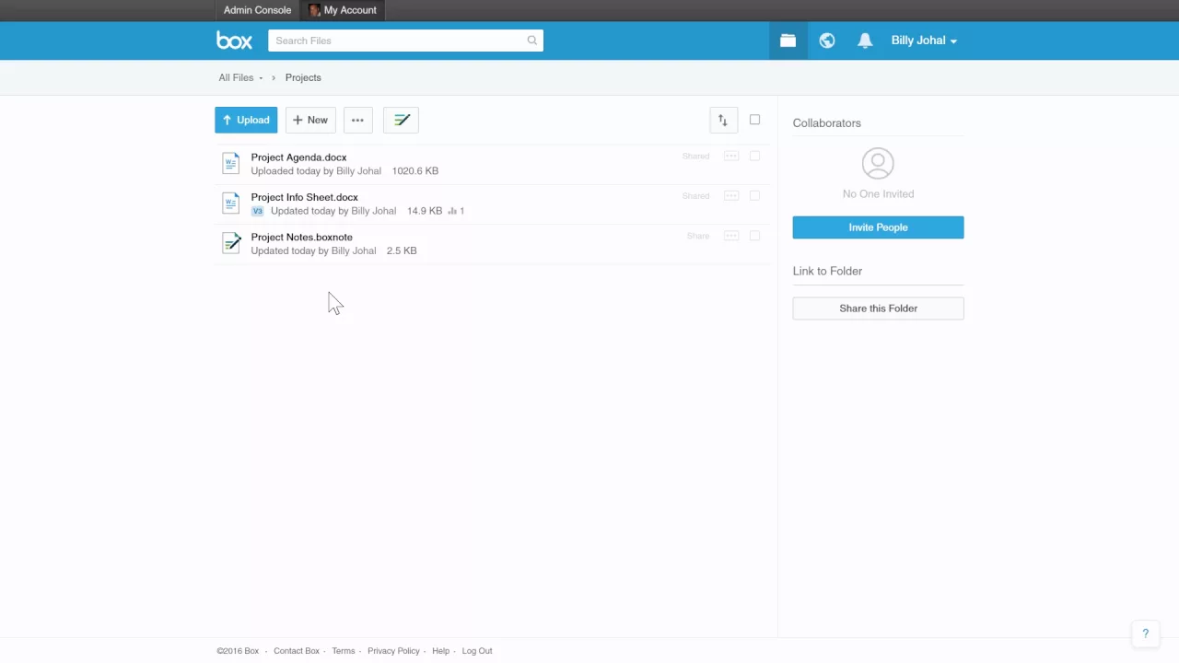Select the Project Info Sheet.docx checkbox
1179x663 pixels.
tap(754, 196)
